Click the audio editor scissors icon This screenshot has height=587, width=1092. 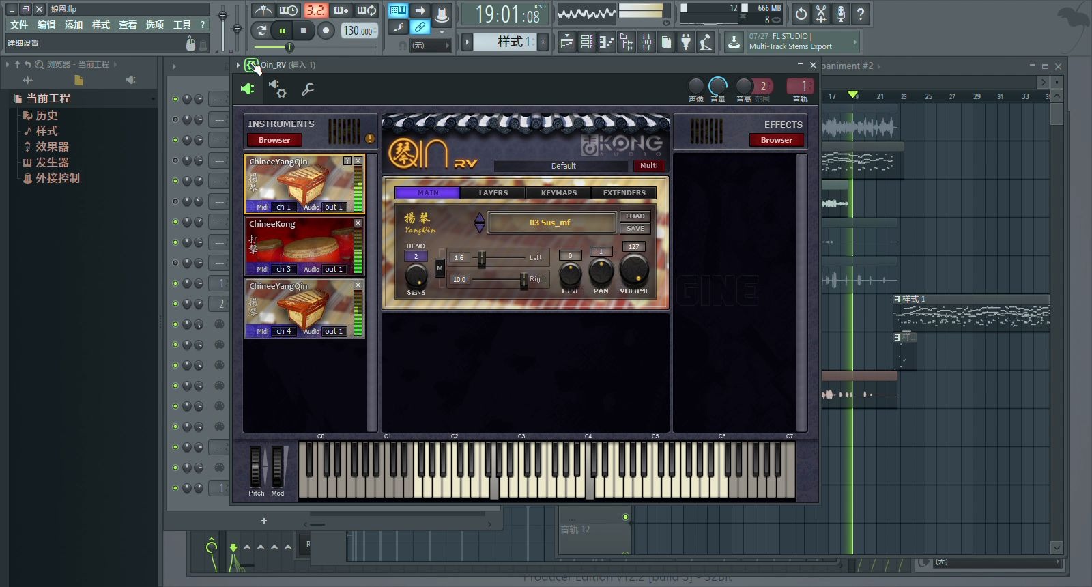tap(821, 13)
